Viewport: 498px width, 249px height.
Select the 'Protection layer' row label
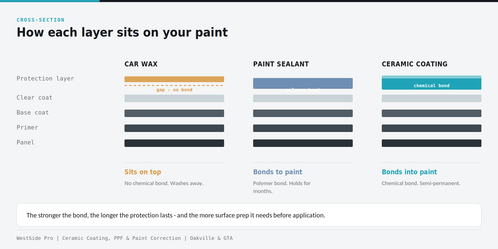45,79
